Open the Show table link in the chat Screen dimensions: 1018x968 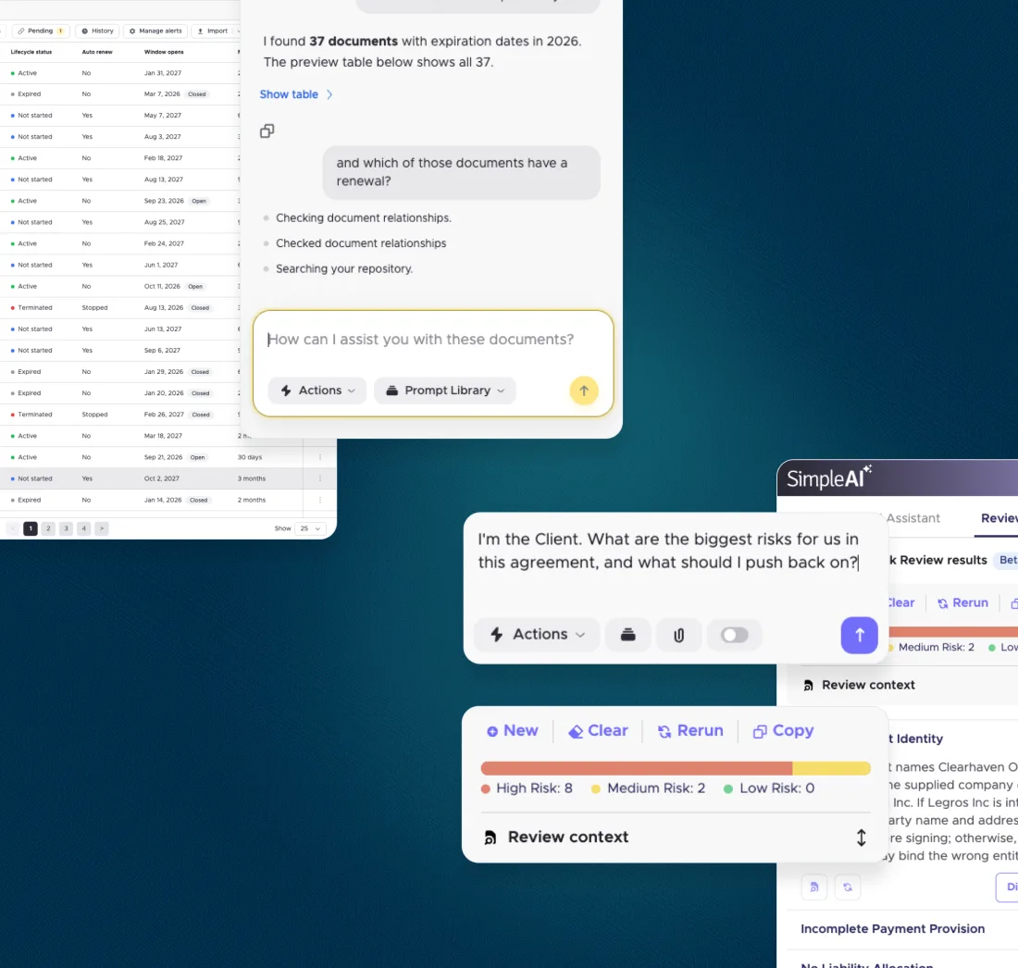[296, 94]
